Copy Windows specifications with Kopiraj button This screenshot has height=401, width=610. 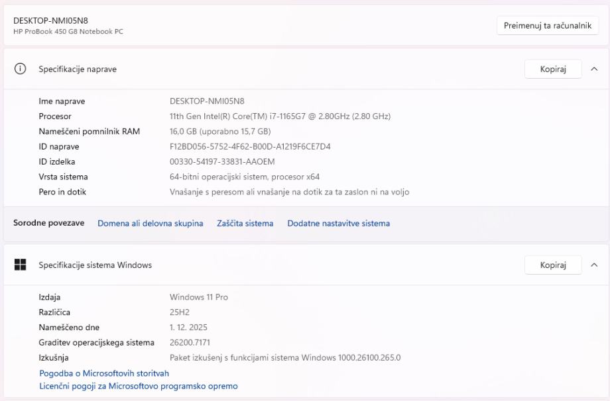(553, 265)
